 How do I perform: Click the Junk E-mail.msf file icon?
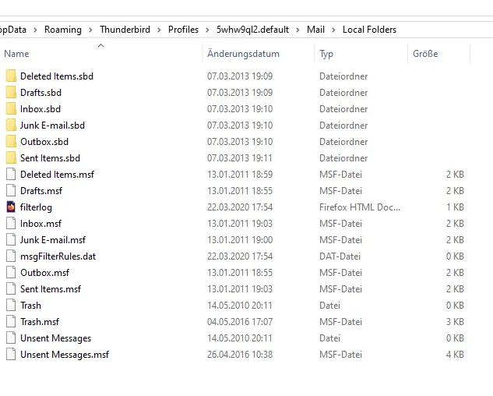pyautogui.click(x=11, y=240)
